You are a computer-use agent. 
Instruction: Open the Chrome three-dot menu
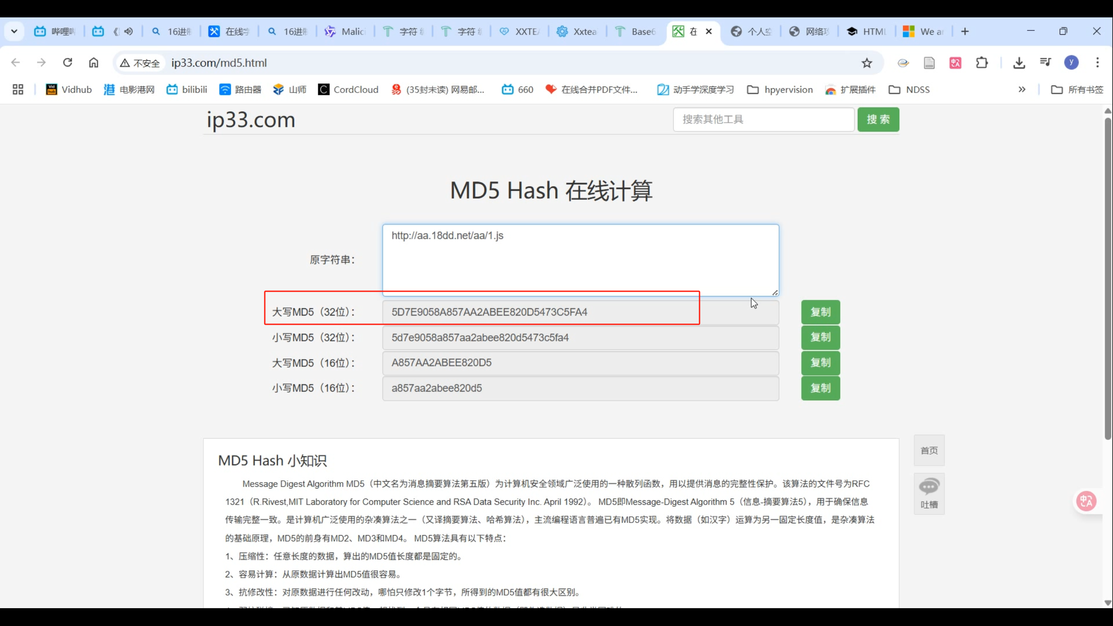(x=1097, y=63)
